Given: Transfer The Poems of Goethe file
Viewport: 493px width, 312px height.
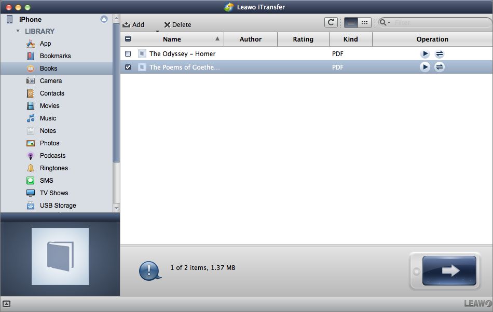Looking at the screenshot, I should tap(439, 67).
